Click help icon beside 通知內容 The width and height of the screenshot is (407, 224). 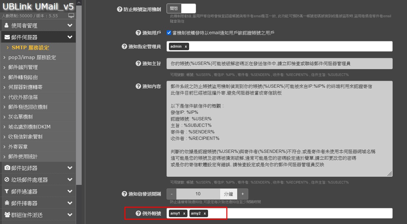(x=138, y=86)
